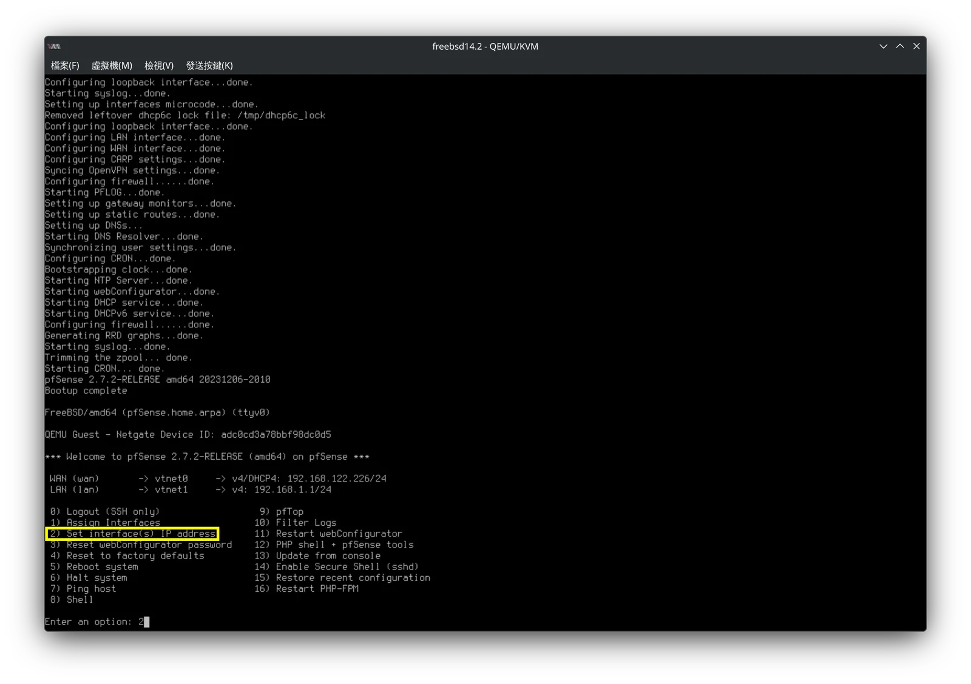Close the freebsd14.2 QEMU/KVM window

click(x=916, y=46)
